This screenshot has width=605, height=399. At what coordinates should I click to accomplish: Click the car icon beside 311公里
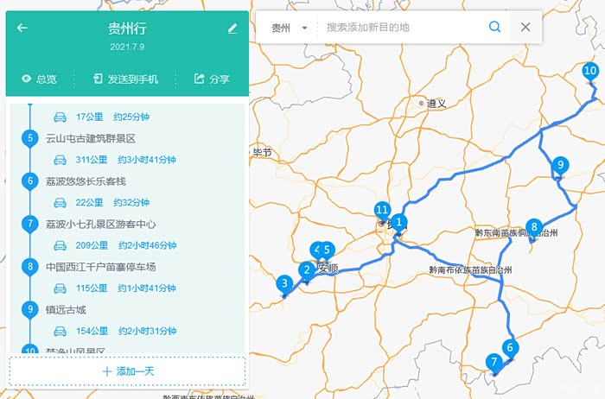coord(60,160)
